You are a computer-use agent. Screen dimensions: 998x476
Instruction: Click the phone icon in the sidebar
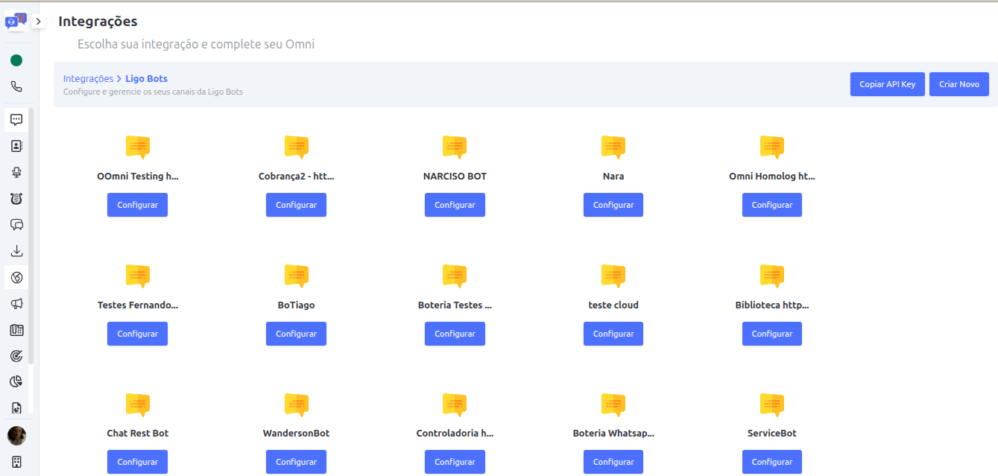click(16, 86)
